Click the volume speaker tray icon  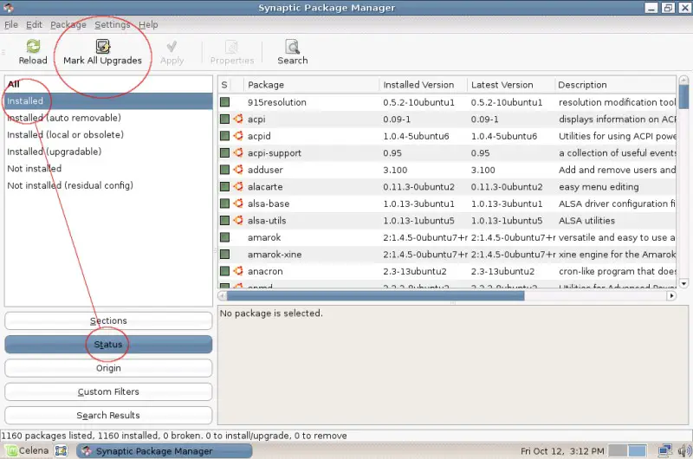[684, 450]
